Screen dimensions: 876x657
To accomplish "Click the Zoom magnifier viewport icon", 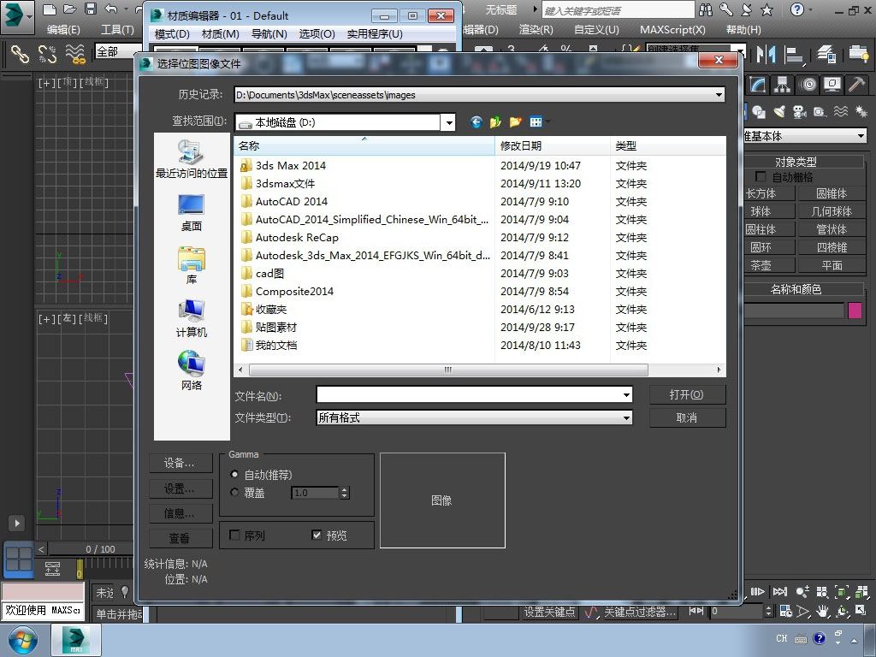I will (x=802, y=592).
